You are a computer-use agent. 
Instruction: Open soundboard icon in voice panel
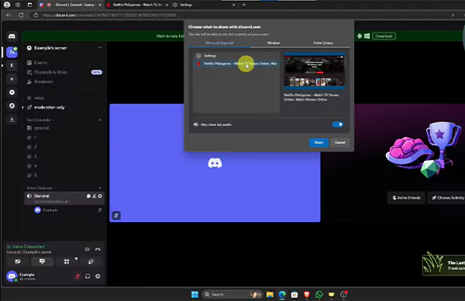(x=91, y=262)
